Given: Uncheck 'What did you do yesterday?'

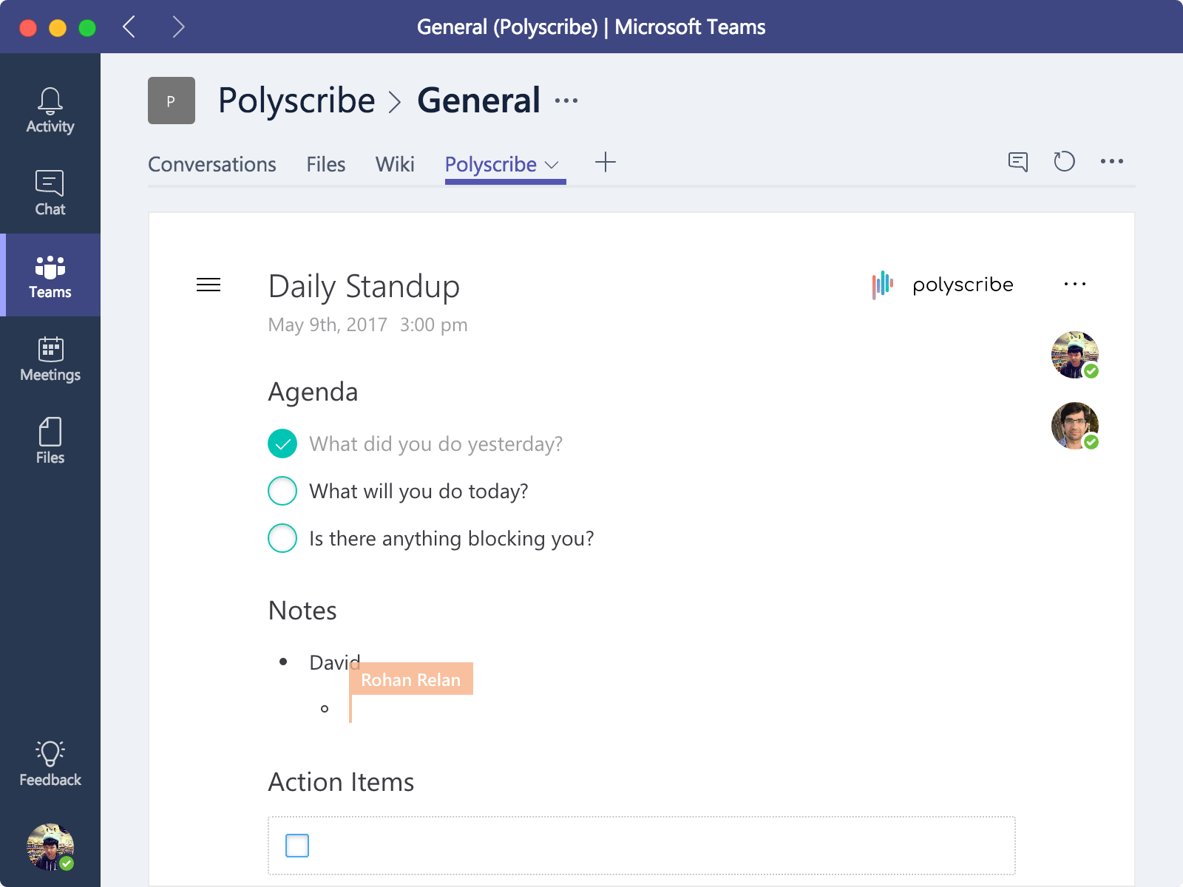Looking at the screenshot, I should pos(282,443).
